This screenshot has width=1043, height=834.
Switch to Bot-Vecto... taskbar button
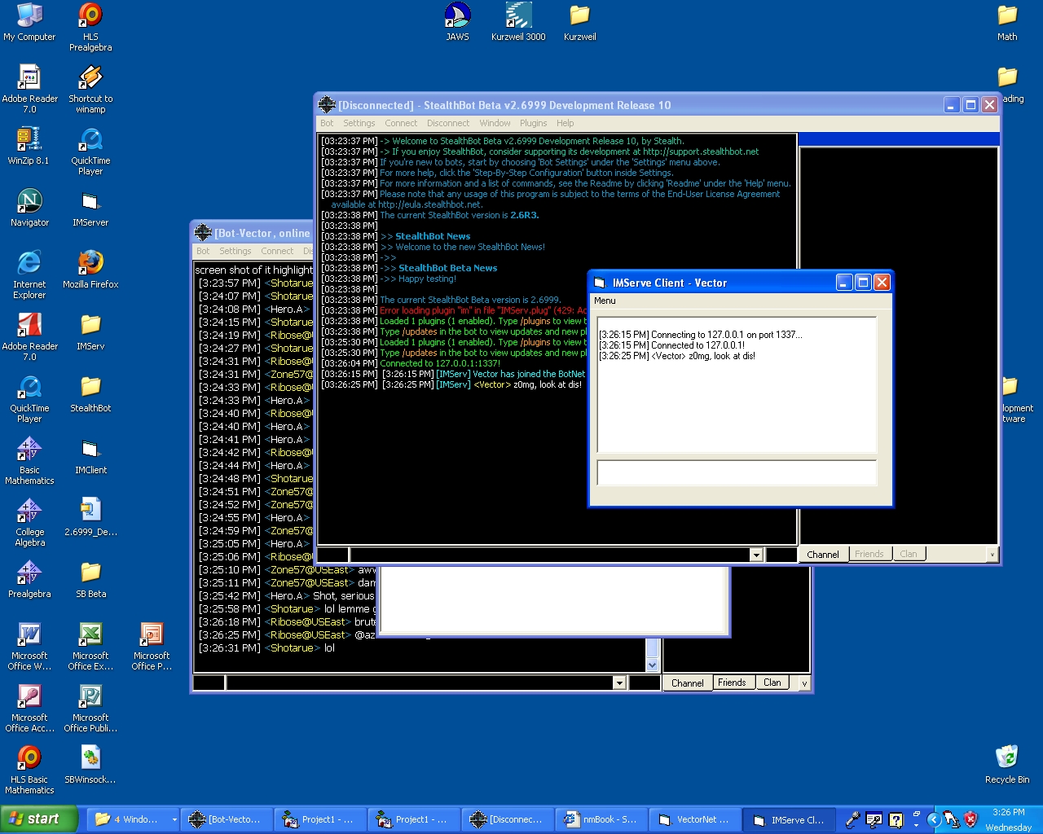[226, 819]
